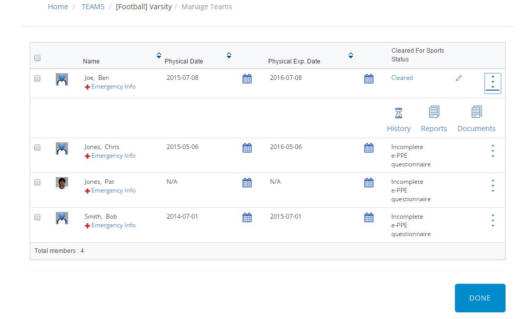The height and width of the screenshot is (319, 523).
Task: Click Manage Teams breadcrumb text
Action: pos(207,7)
